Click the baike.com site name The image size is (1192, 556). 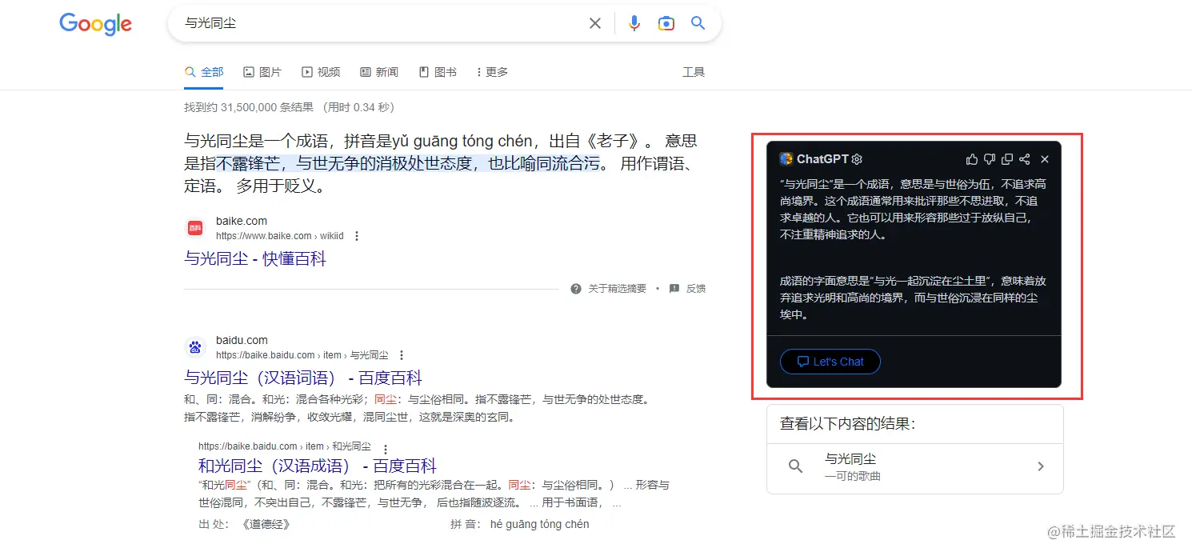click(x=242, y=221)
